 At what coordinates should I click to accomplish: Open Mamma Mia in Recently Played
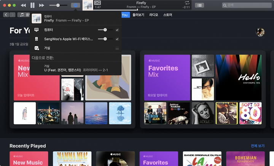coord(72,159)
